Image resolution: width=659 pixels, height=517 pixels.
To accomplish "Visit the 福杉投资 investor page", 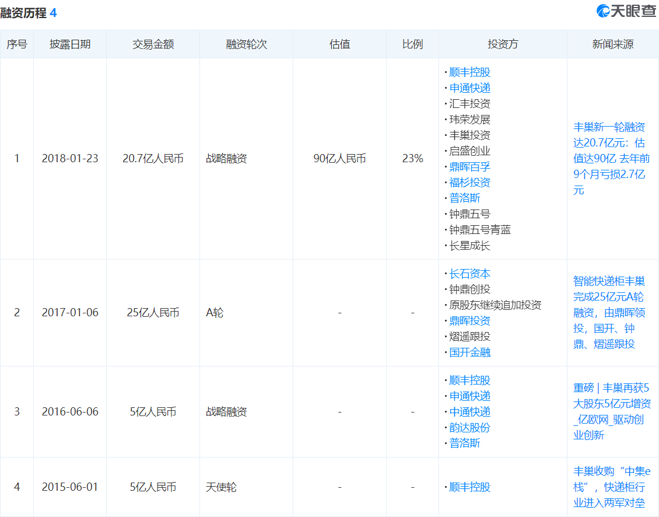I will click(469, 183).
